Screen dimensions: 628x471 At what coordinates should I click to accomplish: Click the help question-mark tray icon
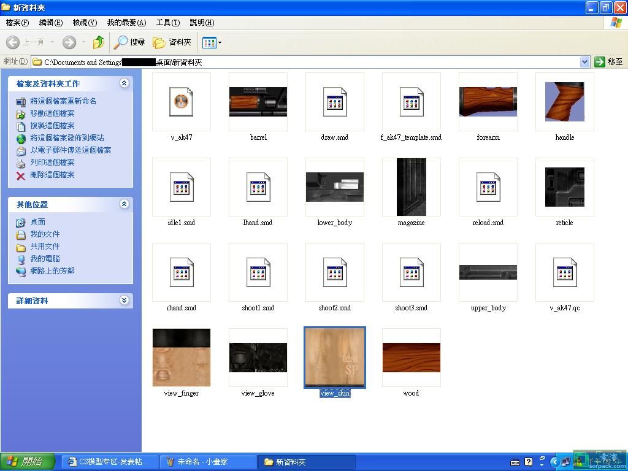point(528,462)
